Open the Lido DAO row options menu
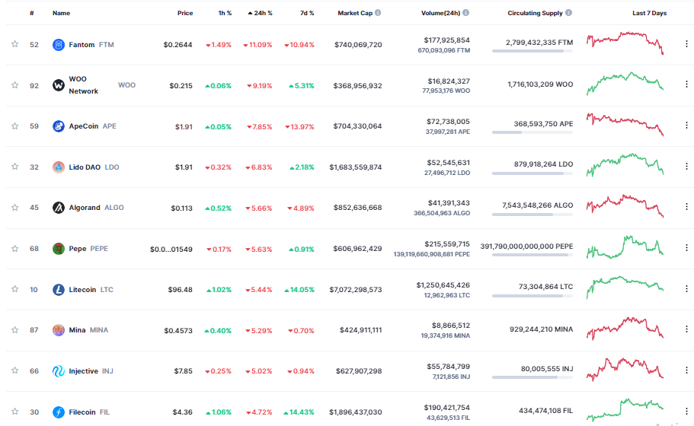This screenshot has width=694, height=426. 686,166
